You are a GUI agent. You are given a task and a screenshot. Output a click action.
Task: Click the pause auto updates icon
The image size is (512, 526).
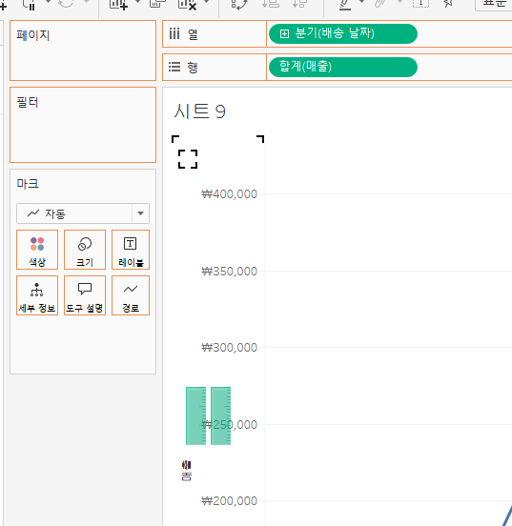pyautogui.click(x=30, y=5)
